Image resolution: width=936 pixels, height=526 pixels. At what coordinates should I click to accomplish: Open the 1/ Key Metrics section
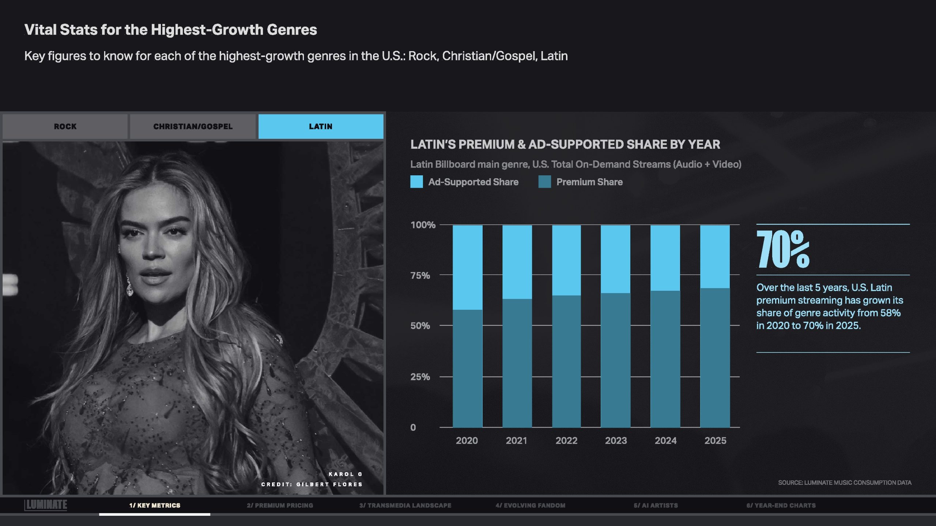[155, 505]
